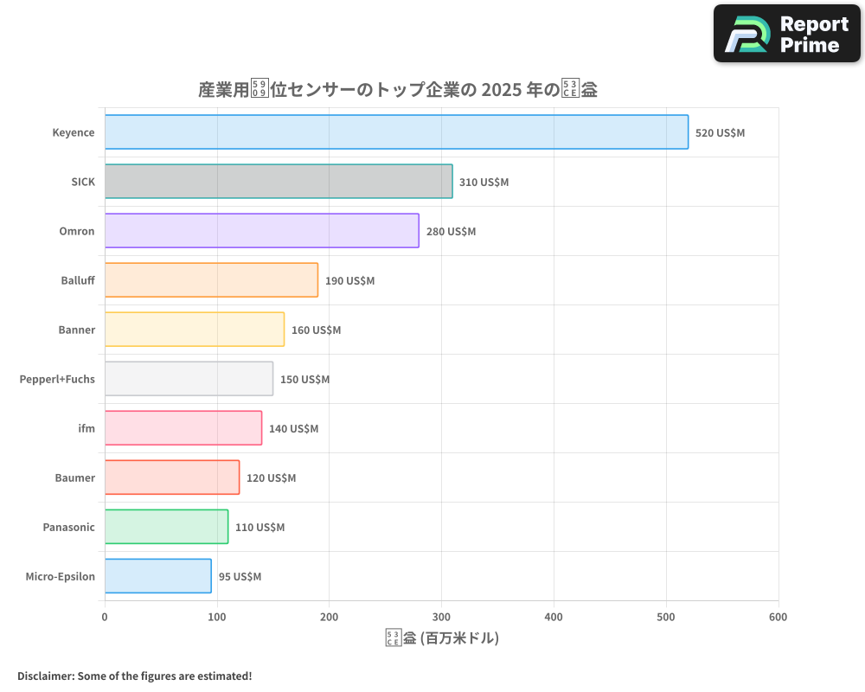
Task: Click the 310 US$M value label
Action: point(484,183)
